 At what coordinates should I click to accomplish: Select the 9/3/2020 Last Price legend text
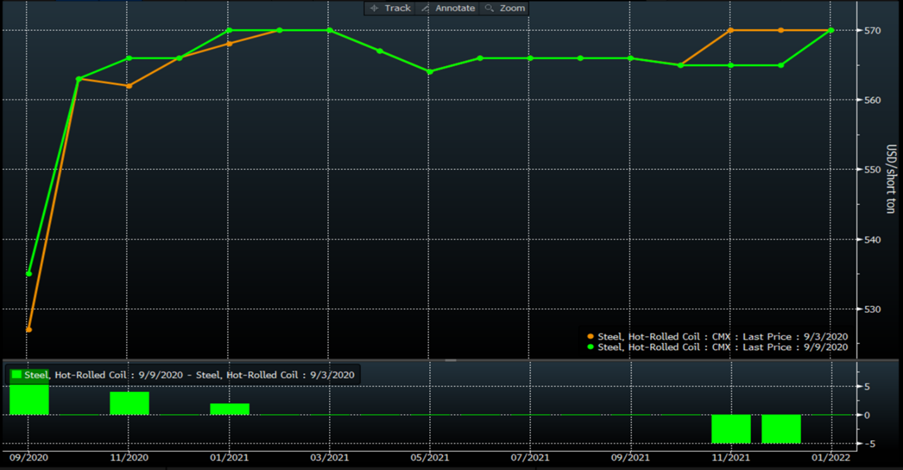[x=723, y=337]
